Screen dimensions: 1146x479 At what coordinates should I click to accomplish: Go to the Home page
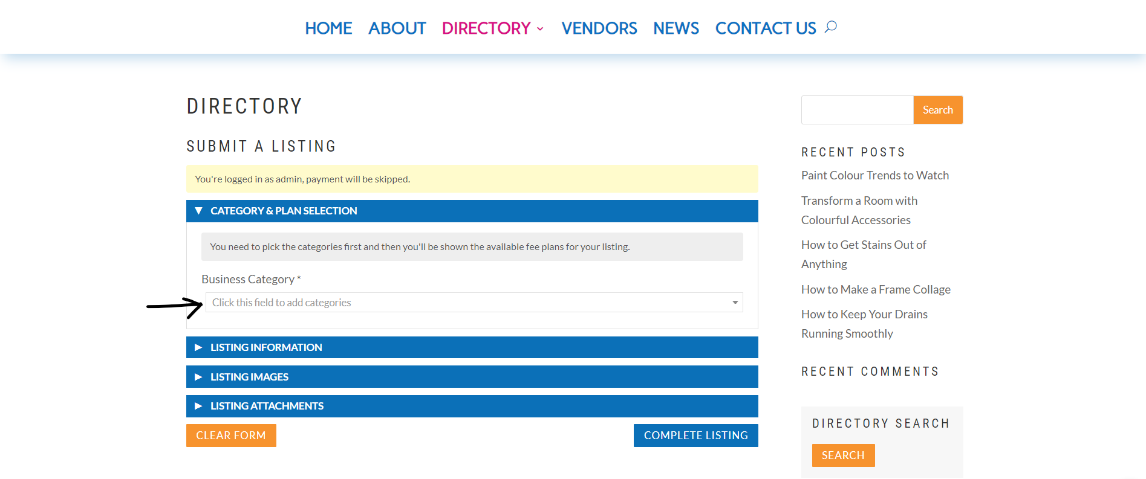point(328,28)
